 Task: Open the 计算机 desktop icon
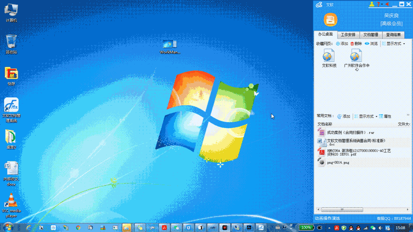pyautogui.click(x=11, y=12)
